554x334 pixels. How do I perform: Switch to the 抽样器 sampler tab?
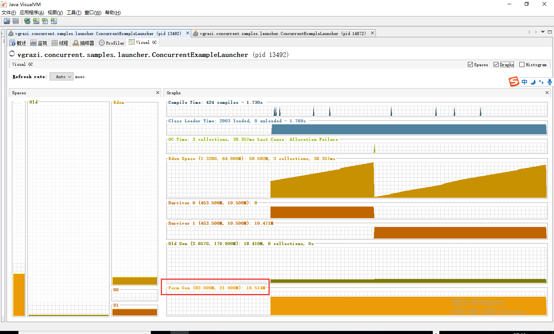coord(83,43)
